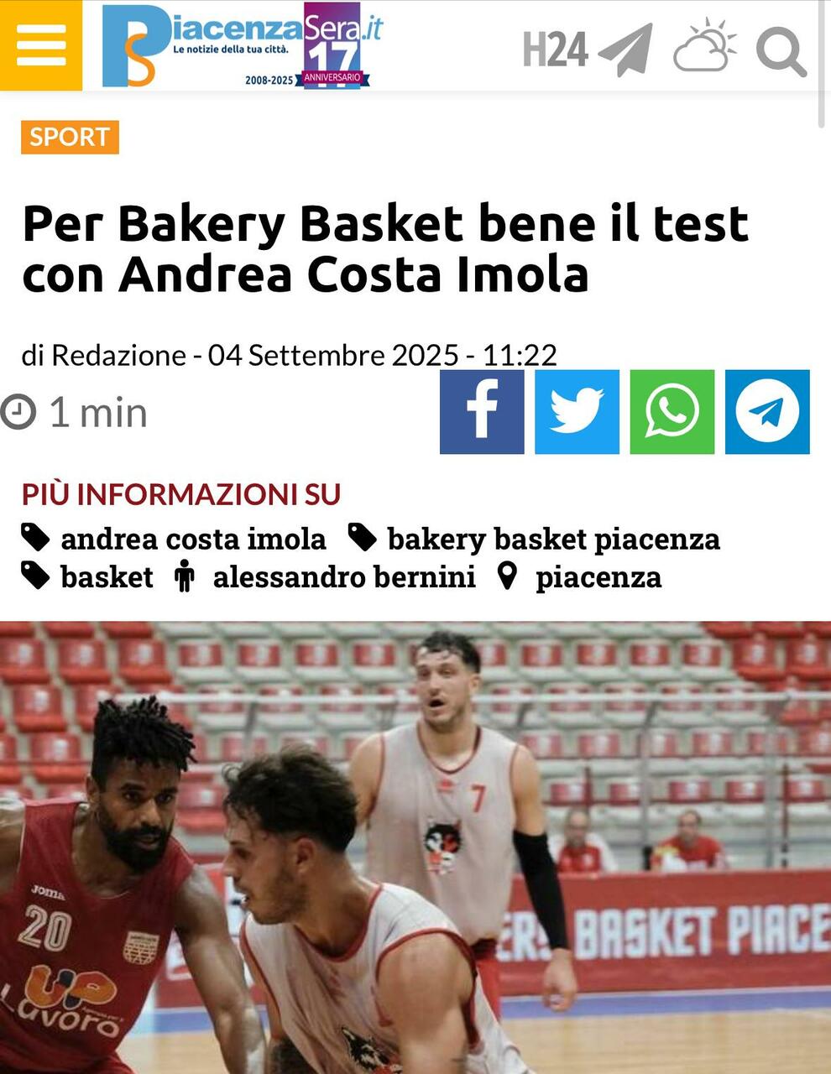Click the PiacenzaSera.it logo
The height and width of the screenshot is (1074, 831).
tap(242, 45)
